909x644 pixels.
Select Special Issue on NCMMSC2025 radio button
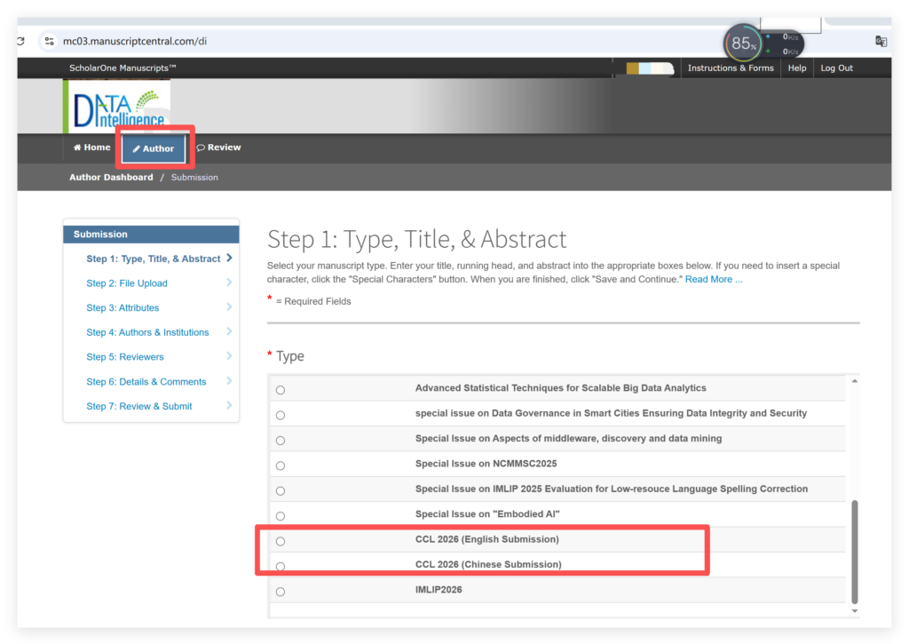[x=281, y=465]
